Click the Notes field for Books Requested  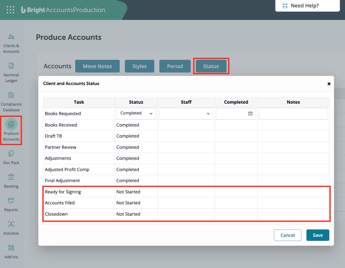pos(293,114)
